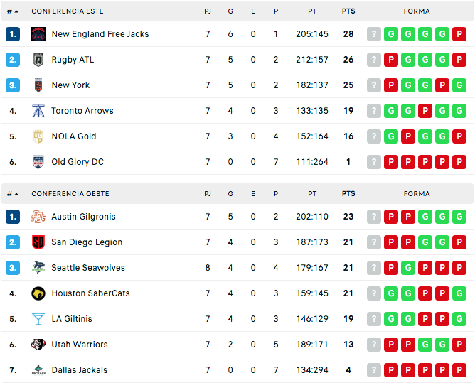
Task: Click New England's red P loss badge
Action: pos(459,34)
